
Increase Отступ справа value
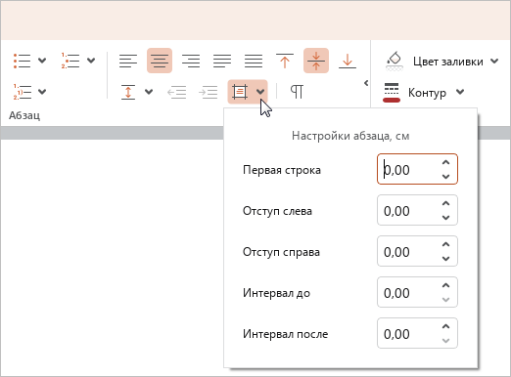(x=445, y=244)
